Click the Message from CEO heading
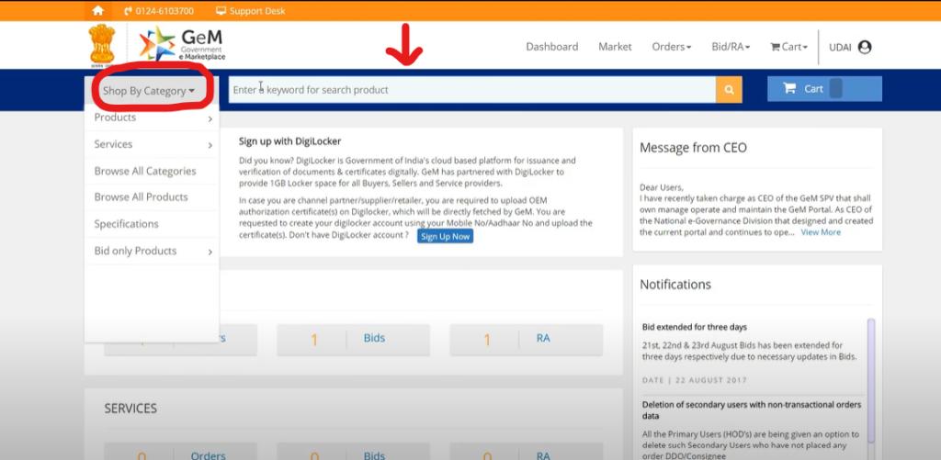The height and width of the screenshot is (460, 941). (x=693, y=148)
